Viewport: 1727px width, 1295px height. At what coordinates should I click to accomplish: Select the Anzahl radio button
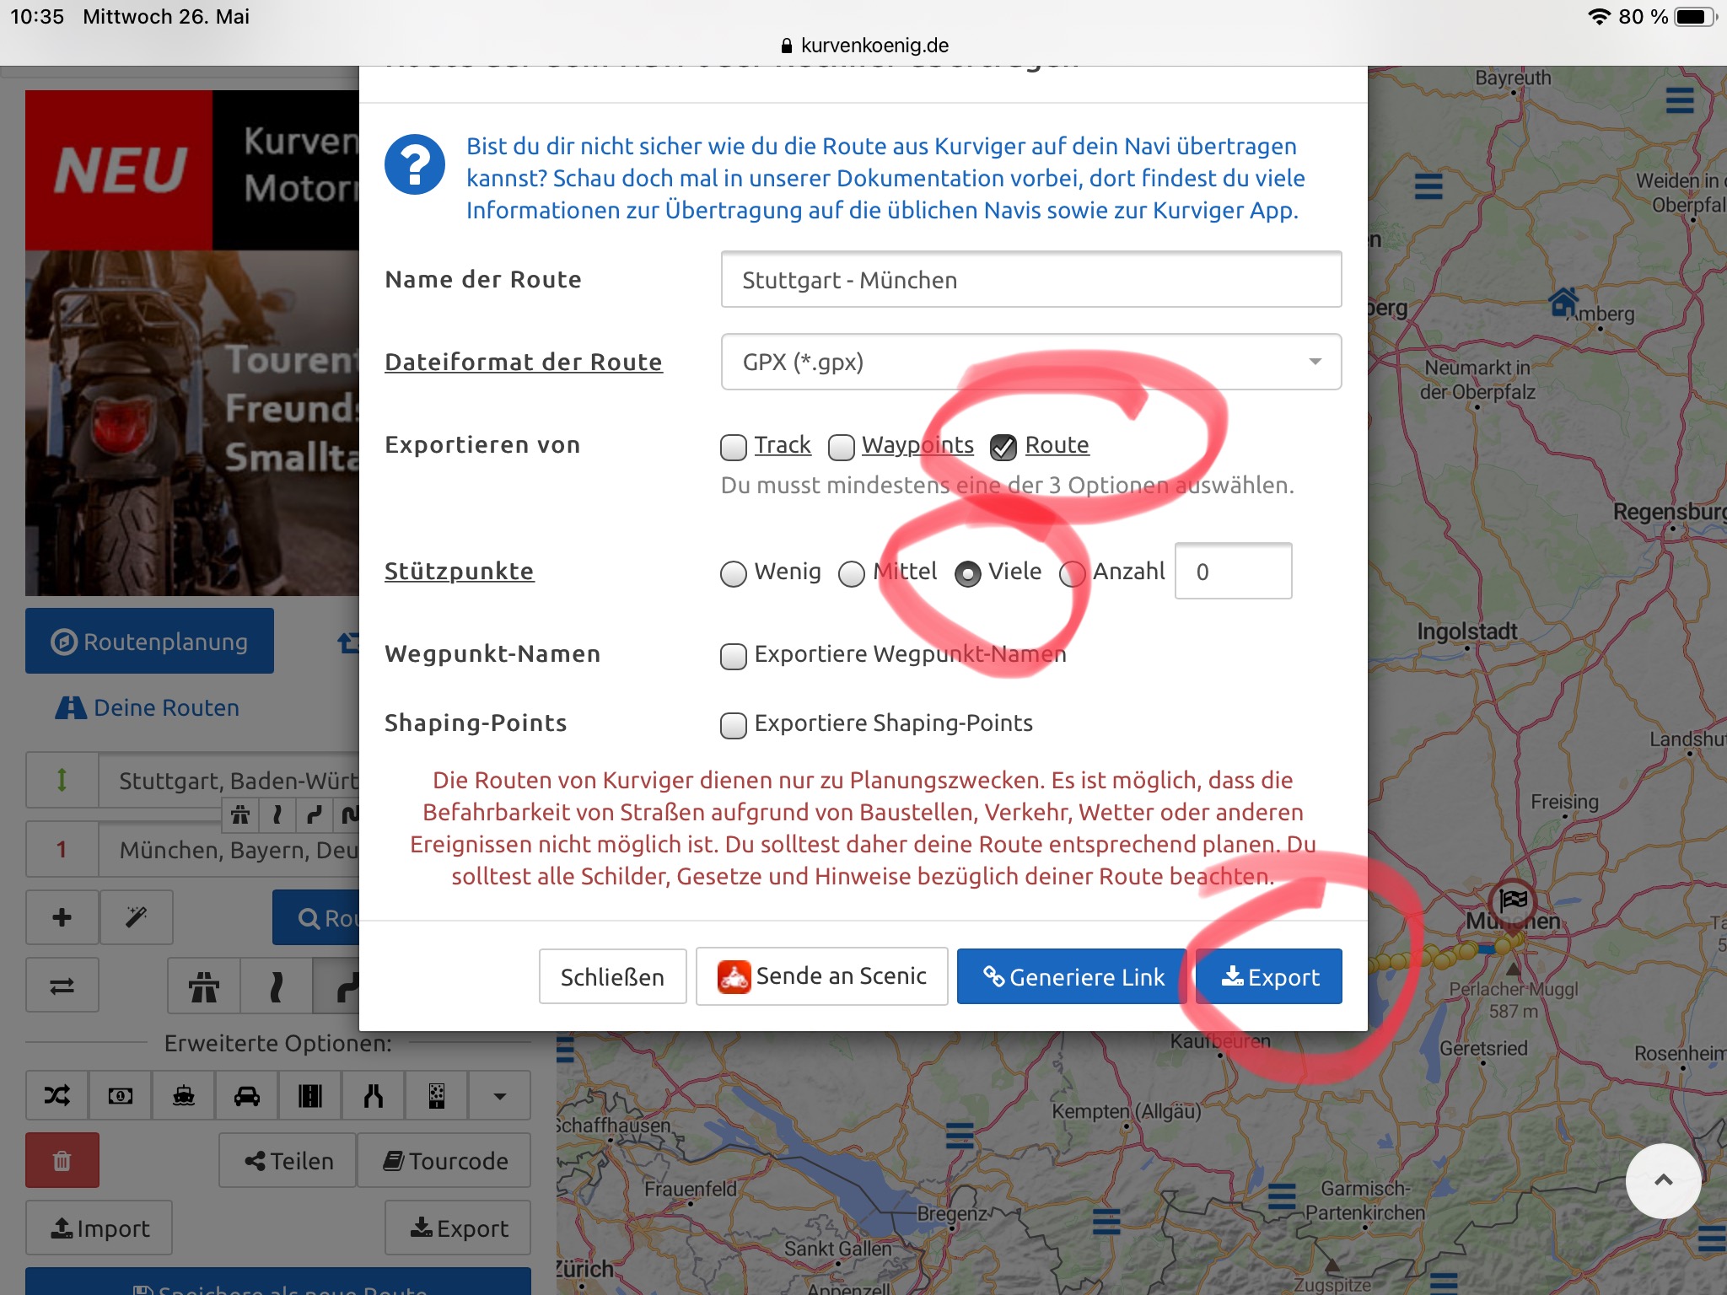(1073, 573)
